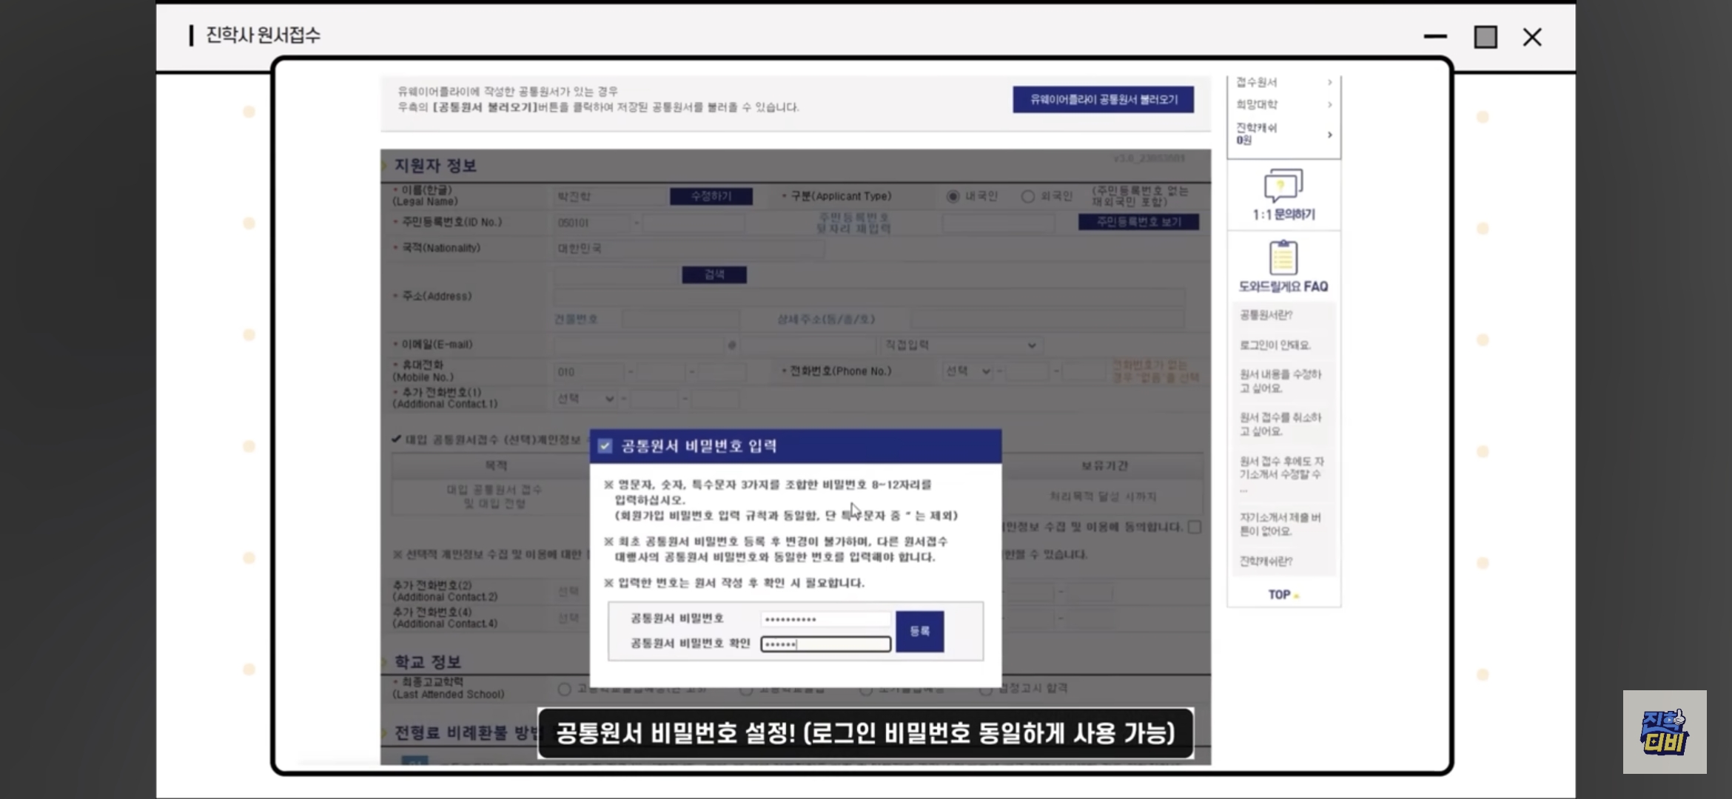Click the 진학티비 channel logo
Image resolution: width=1732 pixels, height=799 pixels.
[1664, 732]
